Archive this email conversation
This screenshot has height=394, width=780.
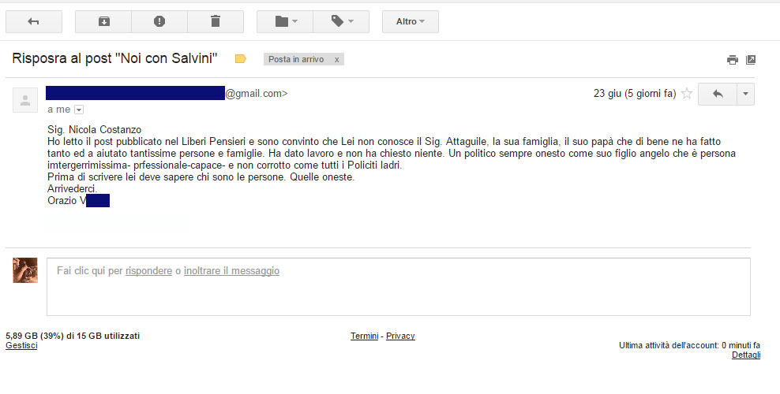[x=103, y=22]
